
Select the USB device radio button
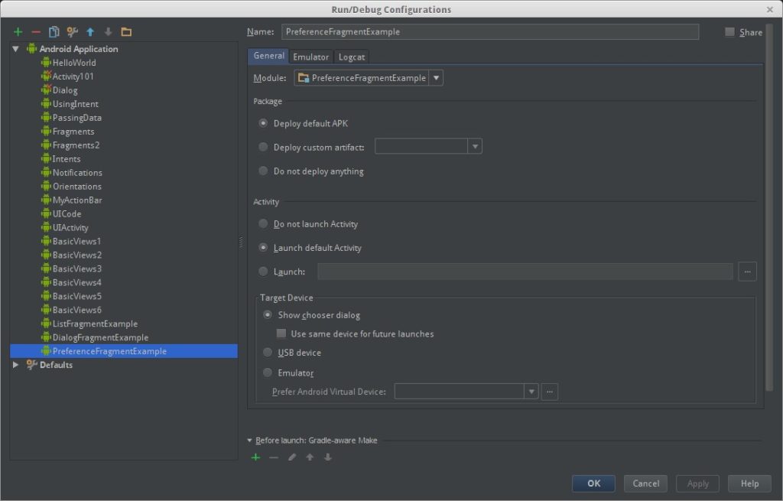pos(268,353)
